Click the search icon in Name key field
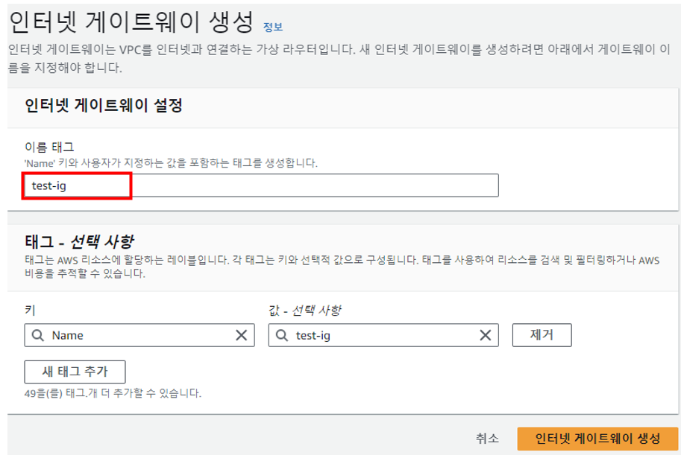 coord(38,335)
